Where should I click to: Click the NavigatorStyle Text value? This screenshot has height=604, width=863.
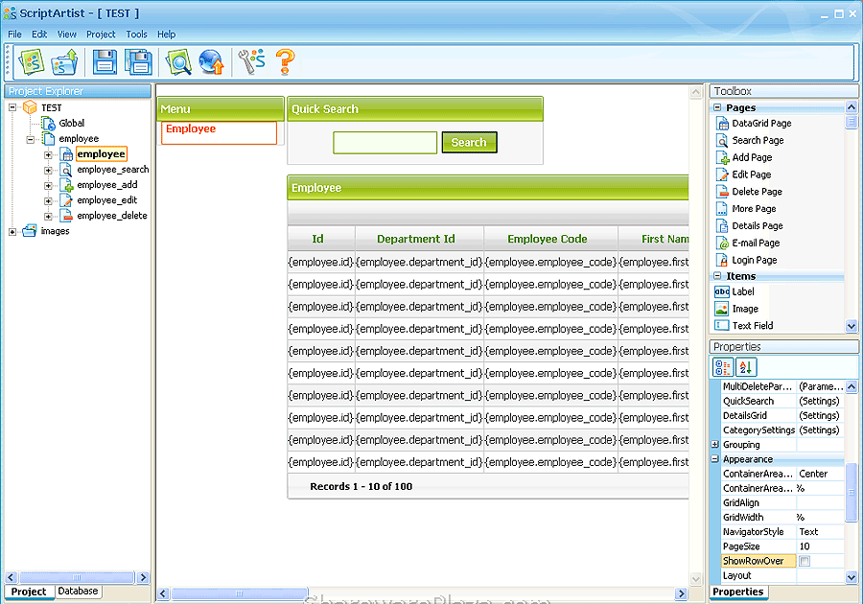point(820,532)
